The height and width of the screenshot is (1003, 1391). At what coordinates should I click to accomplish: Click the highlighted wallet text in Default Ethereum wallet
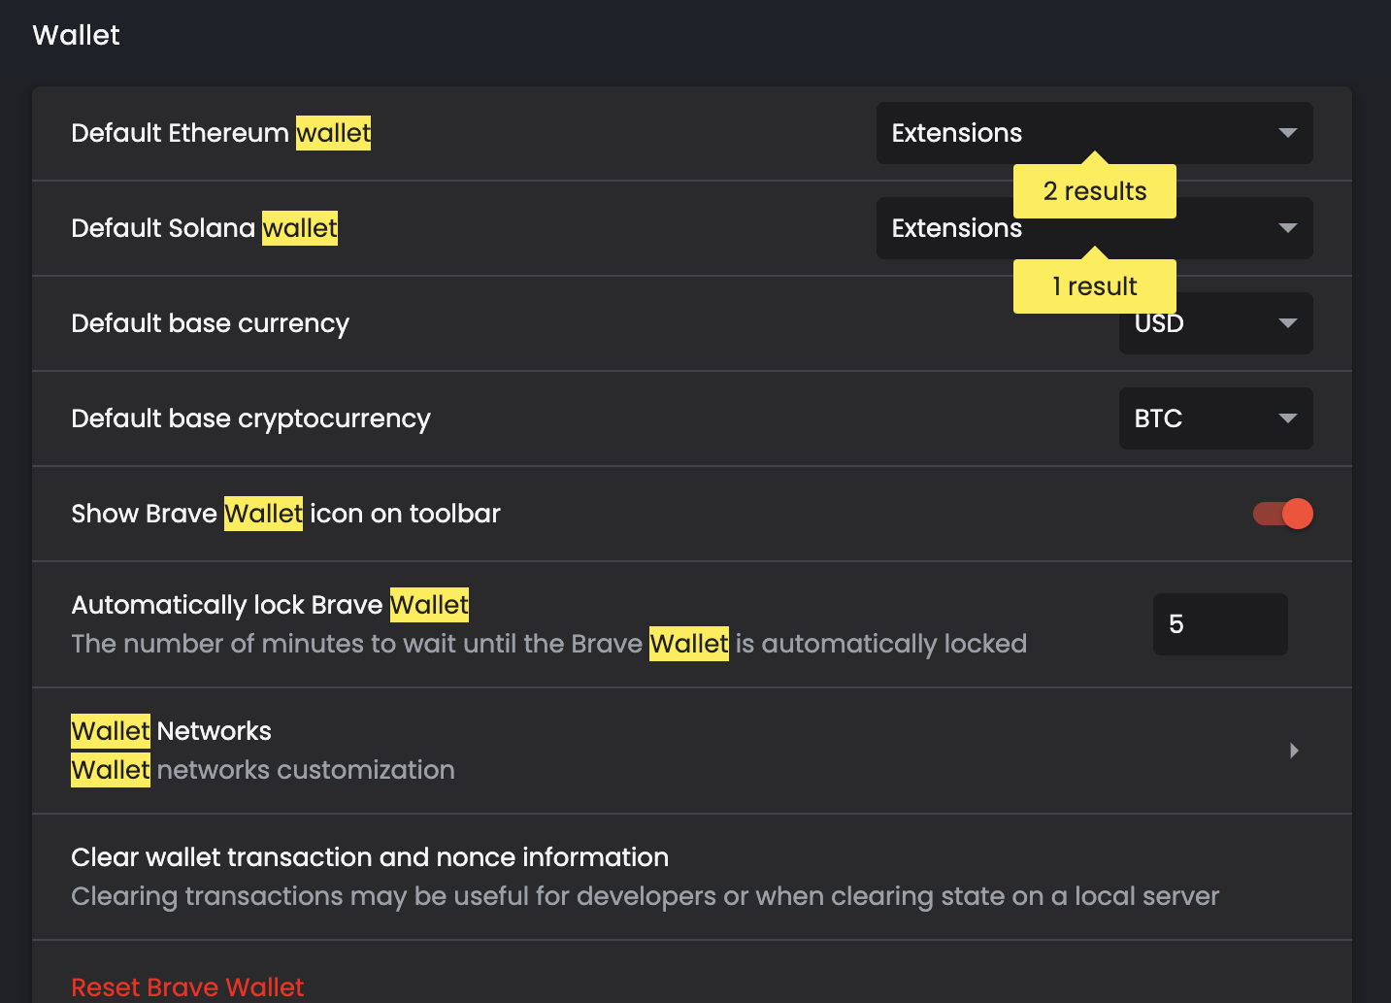coord(333,133)
